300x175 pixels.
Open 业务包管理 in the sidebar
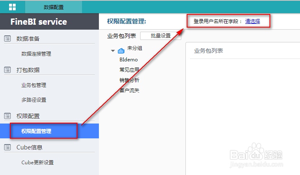pyautogui.click(x=34, y=85)
